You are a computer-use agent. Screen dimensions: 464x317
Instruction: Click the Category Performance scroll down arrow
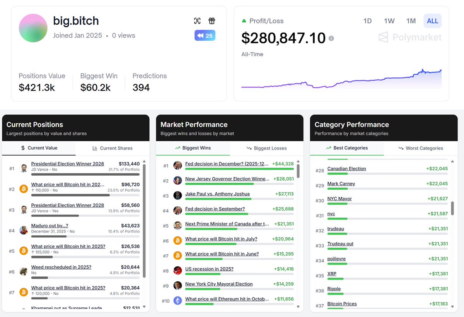452,307
